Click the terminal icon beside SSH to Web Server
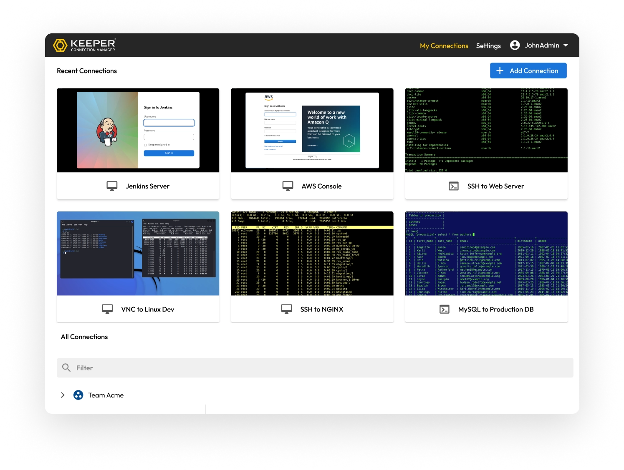Image resolution: width=624 pixels, height=470 pixels. point(453,186)
